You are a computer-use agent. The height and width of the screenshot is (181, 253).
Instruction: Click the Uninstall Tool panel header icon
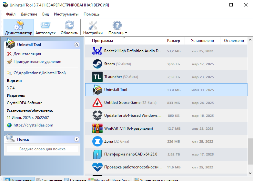(10, 44)
